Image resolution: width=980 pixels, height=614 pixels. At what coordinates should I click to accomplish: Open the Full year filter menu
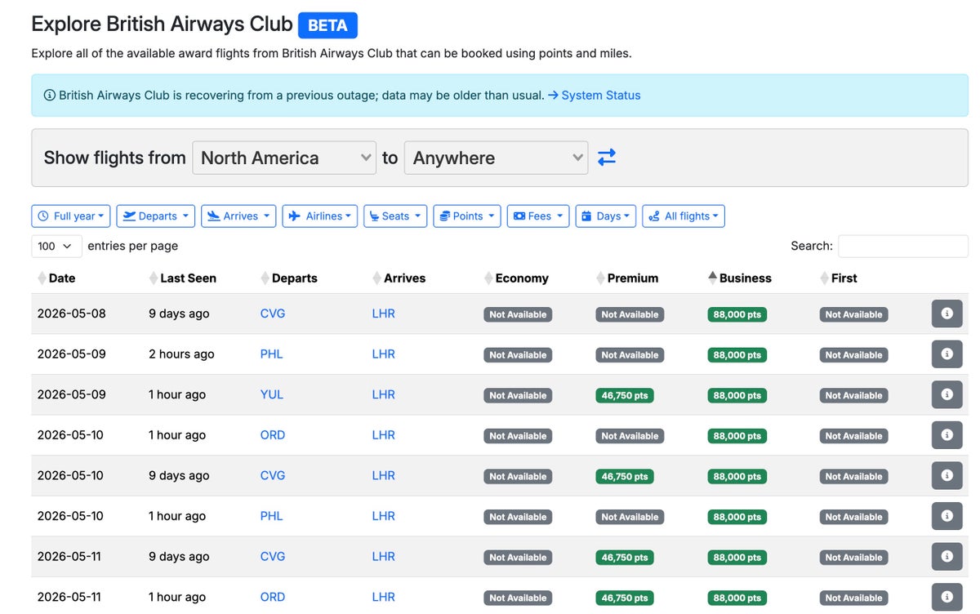click(x=71, y=216)
